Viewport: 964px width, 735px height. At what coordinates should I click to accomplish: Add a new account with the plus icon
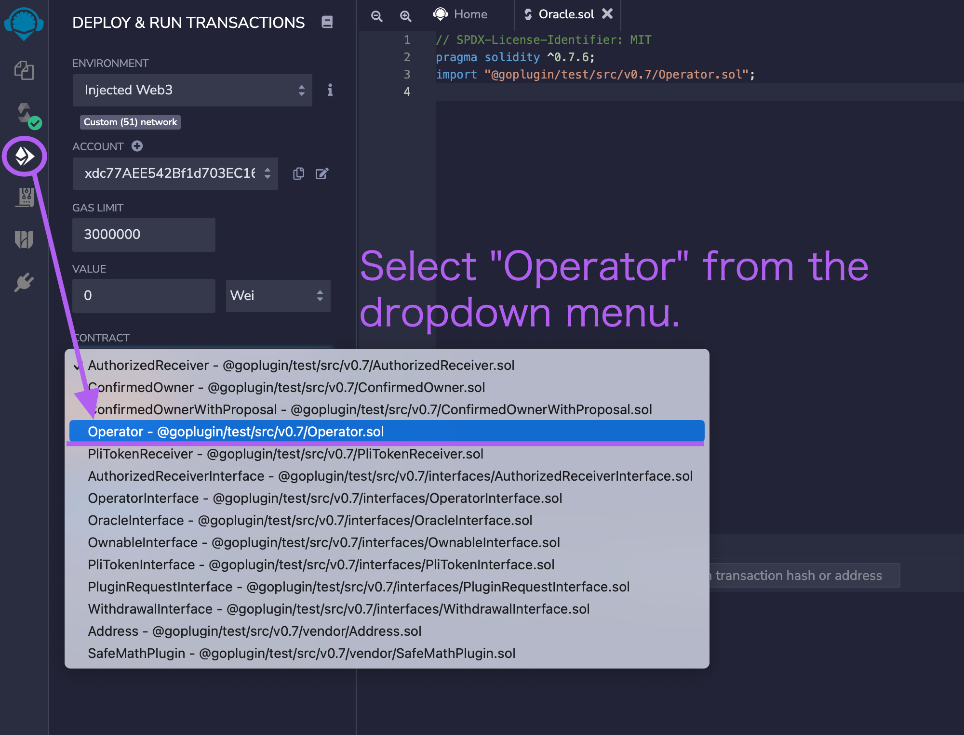pos(137,146)
